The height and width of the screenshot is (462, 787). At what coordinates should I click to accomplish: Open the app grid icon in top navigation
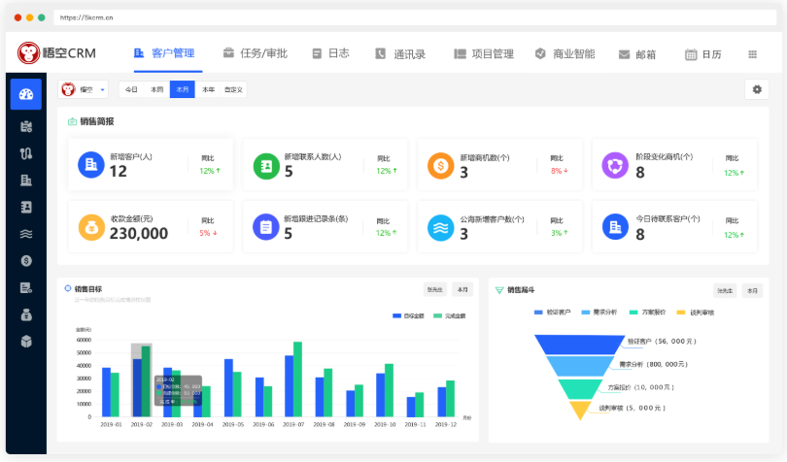coord(752,54)
